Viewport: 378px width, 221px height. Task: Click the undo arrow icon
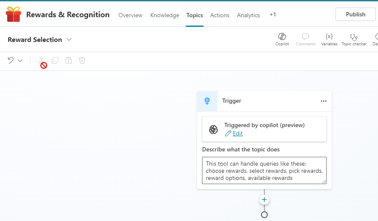click(11, 60)
